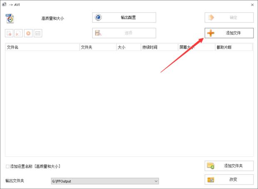Click the 截取片断 column header
Image resolution: width=258 pixels, height=189 pixels.
(x=233, y=47)
